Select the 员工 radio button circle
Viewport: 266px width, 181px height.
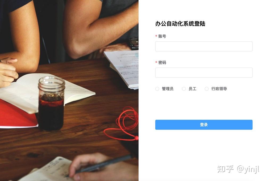(x=184, y=89)
